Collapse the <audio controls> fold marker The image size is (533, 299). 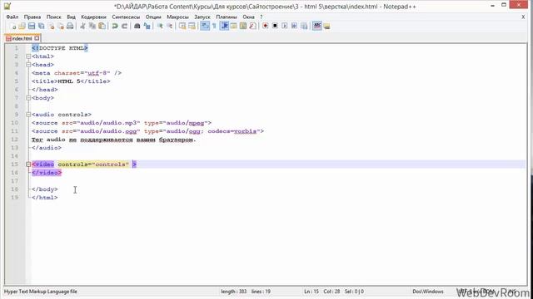pos(28,115)
